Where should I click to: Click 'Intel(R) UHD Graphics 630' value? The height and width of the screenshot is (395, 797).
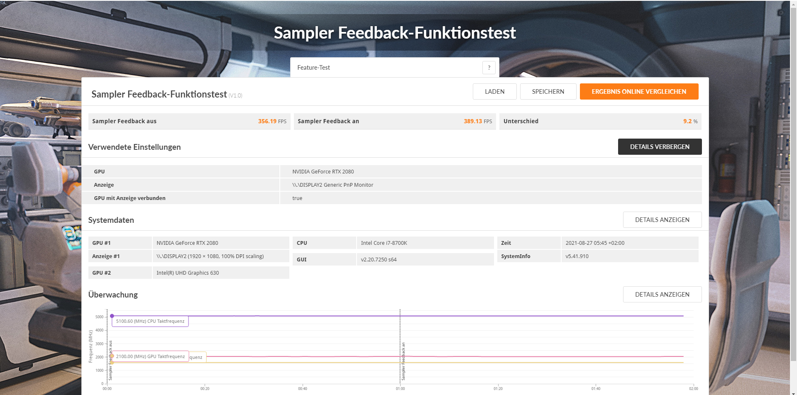[188, 273]
